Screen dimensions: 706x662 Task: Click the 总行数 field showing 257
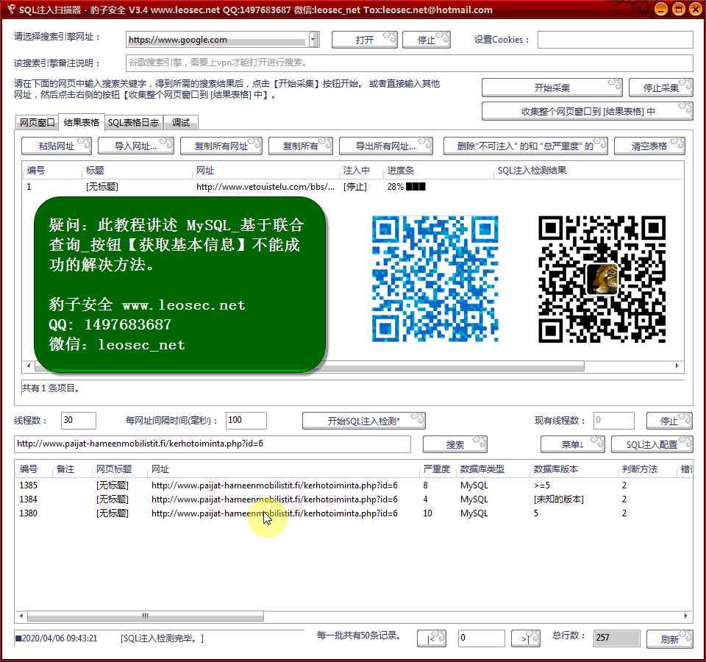616,638
